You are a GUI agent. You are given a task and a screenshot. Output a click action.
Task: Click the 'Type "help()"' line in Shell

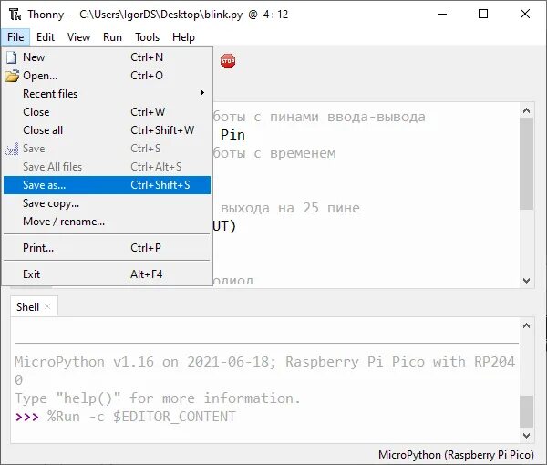click(x=158, y=398)
